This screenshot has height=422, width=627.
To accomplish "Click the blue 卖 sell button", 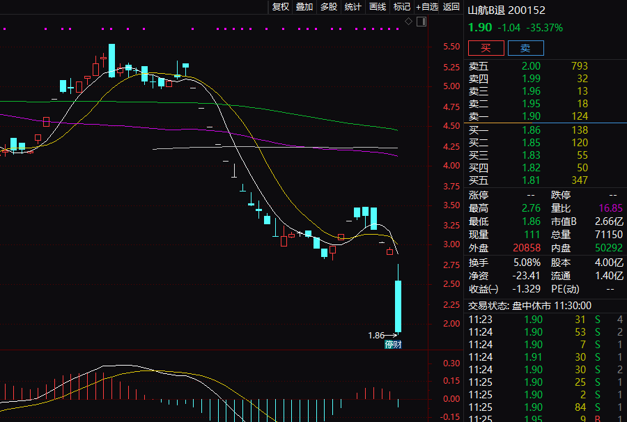I will [525, 48].
